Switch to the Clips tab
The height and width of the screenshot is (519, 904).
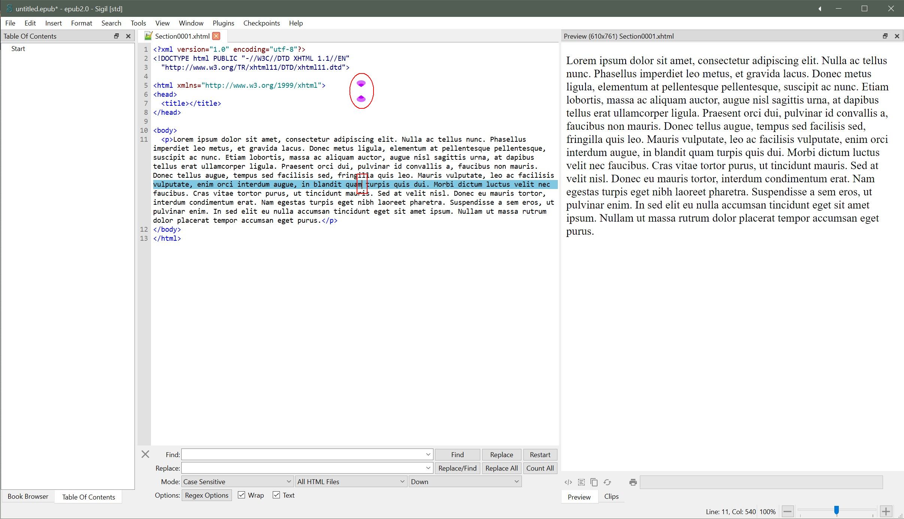coord(611,496)
